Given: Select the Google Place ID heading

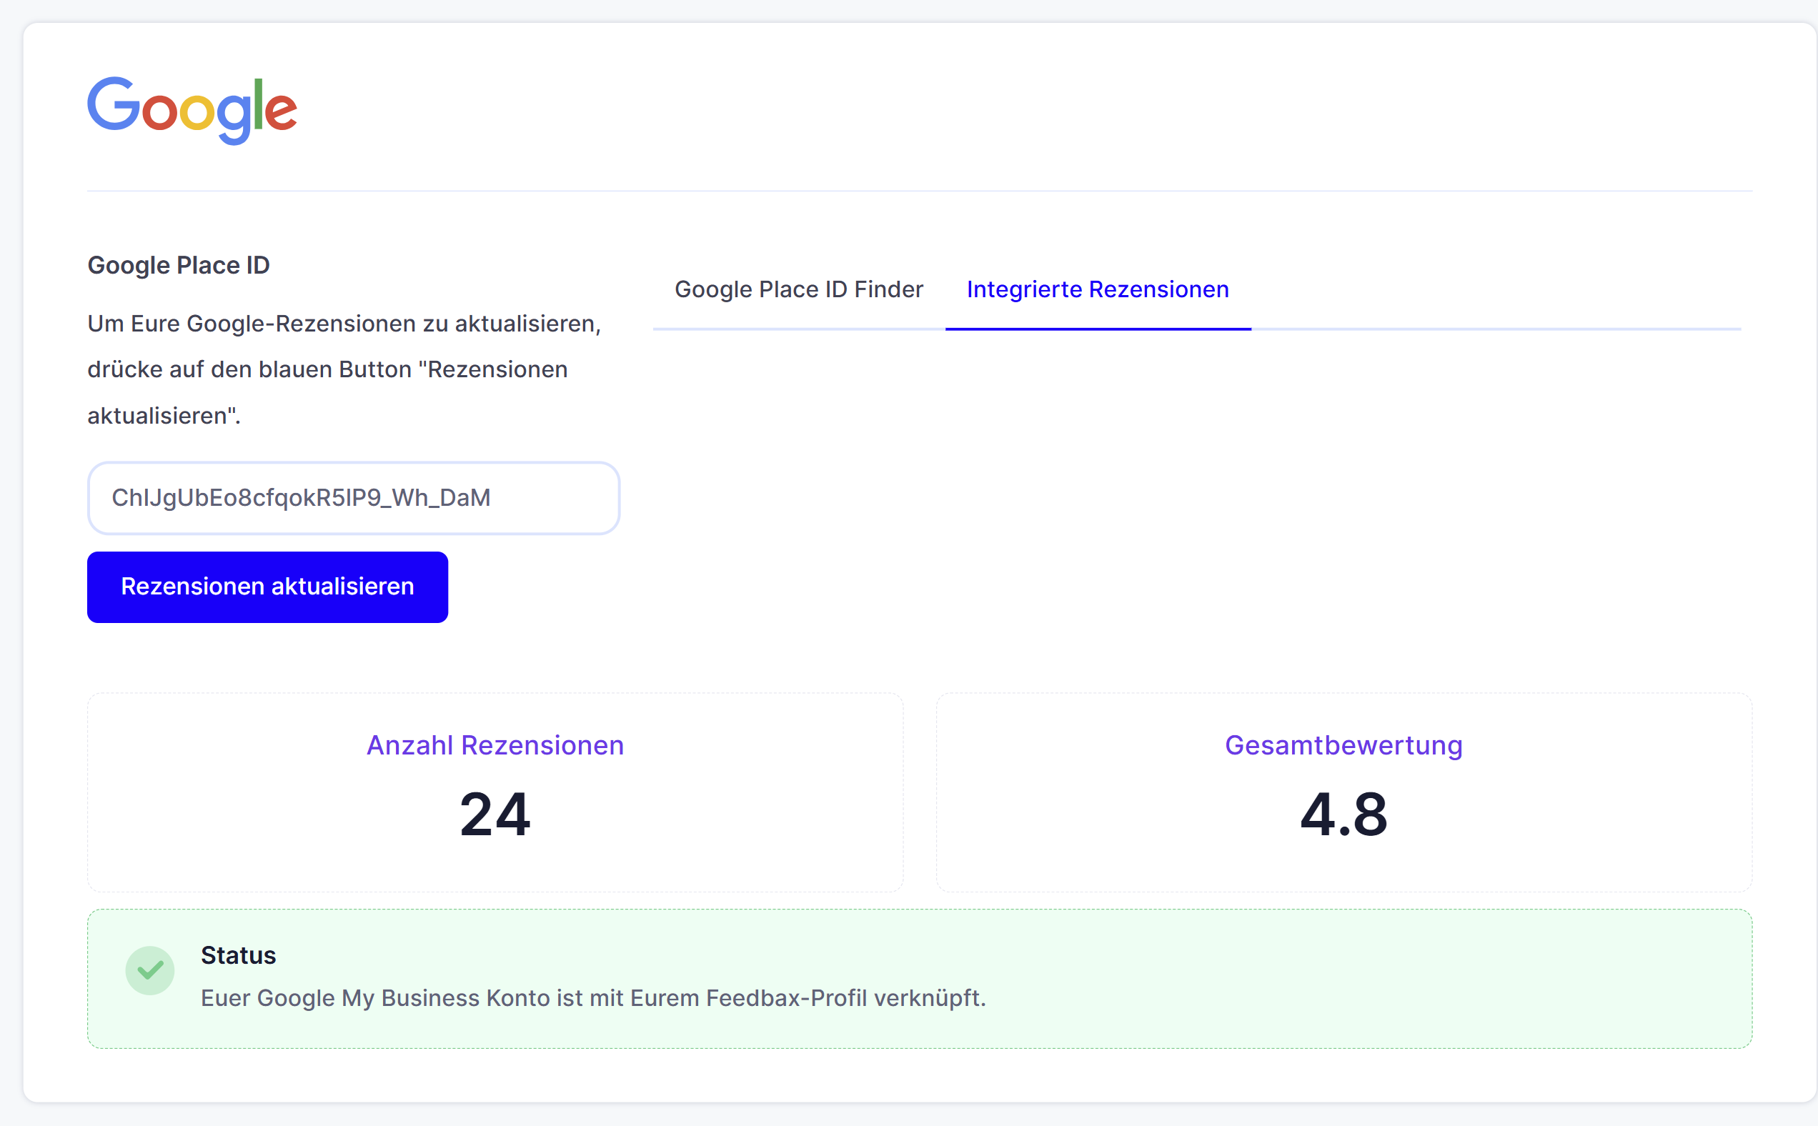Looking at the screenshot, I should (179, 265).
